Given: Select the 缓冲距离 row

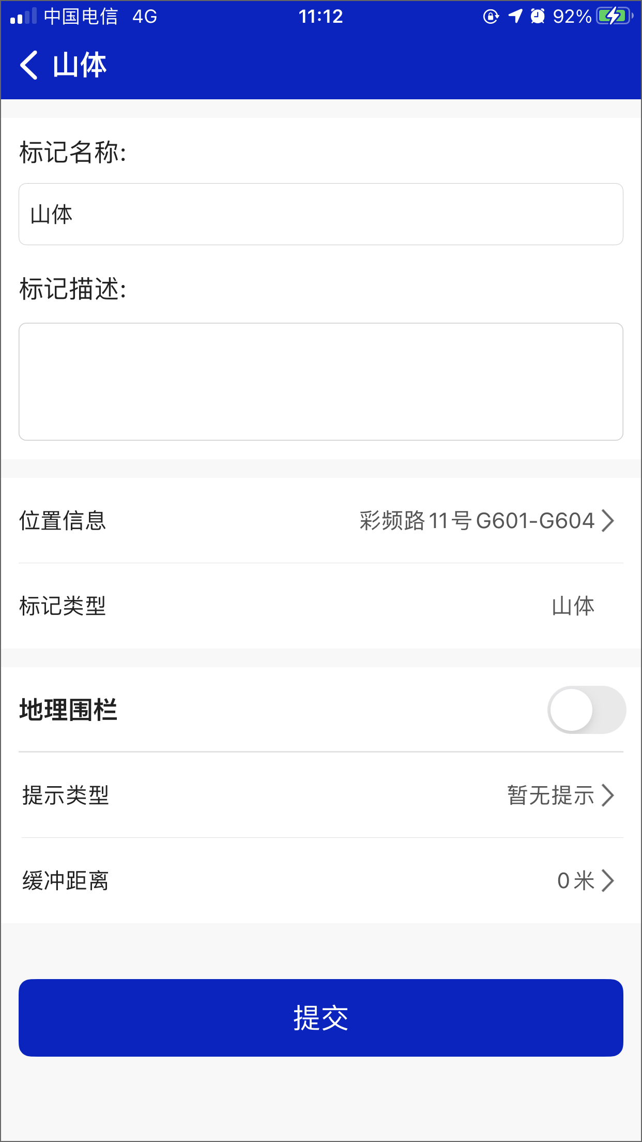Looking at the screenshot, I should pos(321,880).
